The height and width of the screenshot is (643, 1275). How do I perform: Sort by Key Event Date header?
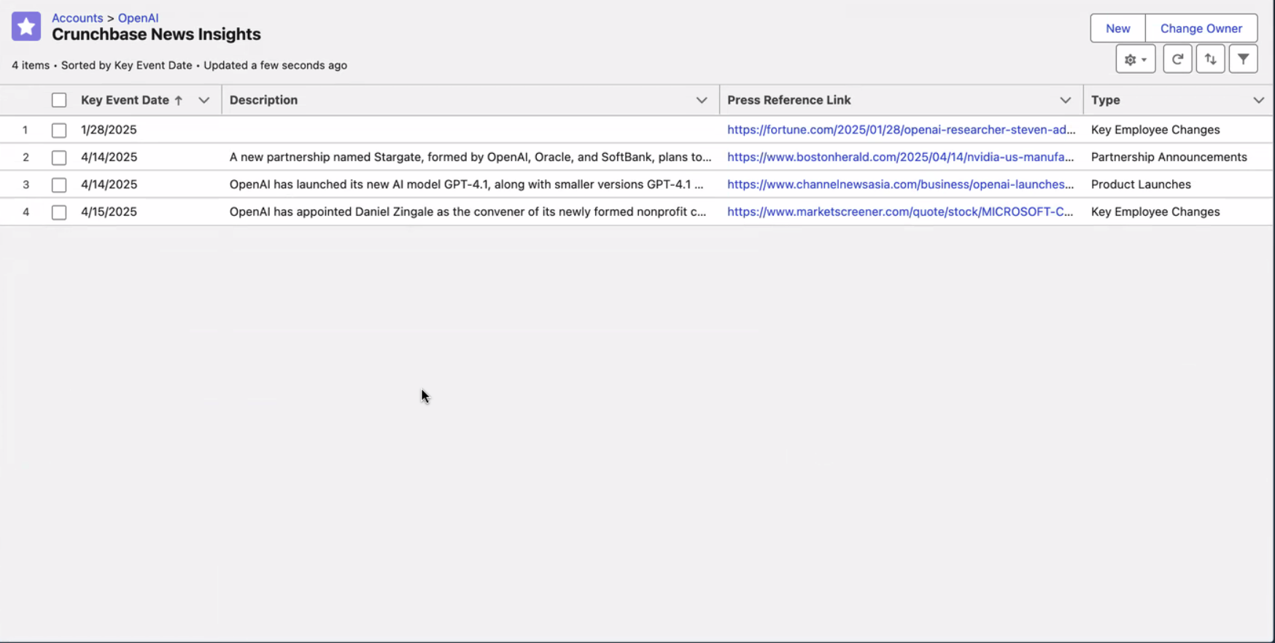pyautogui.click(x=125, y=100)
